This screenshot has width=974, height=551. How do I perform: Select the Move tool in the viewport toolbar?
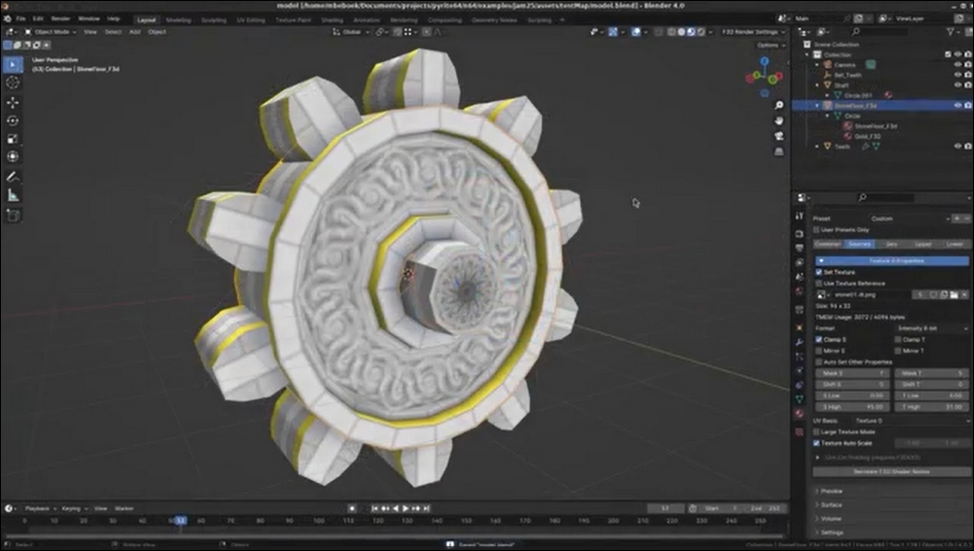(13, 102)
